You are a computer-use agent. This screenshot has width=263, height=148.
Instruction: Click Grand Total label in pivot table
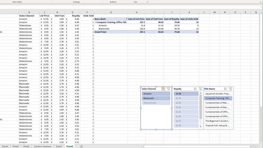pos(100,32)
